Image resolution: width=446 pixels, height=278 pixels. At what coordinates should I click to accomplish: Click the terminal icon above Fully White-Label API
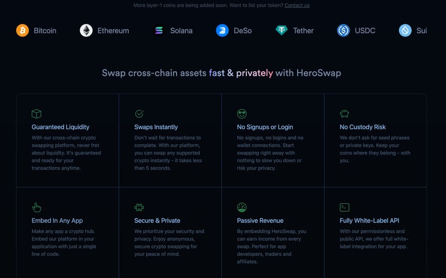tap(345, 207)
